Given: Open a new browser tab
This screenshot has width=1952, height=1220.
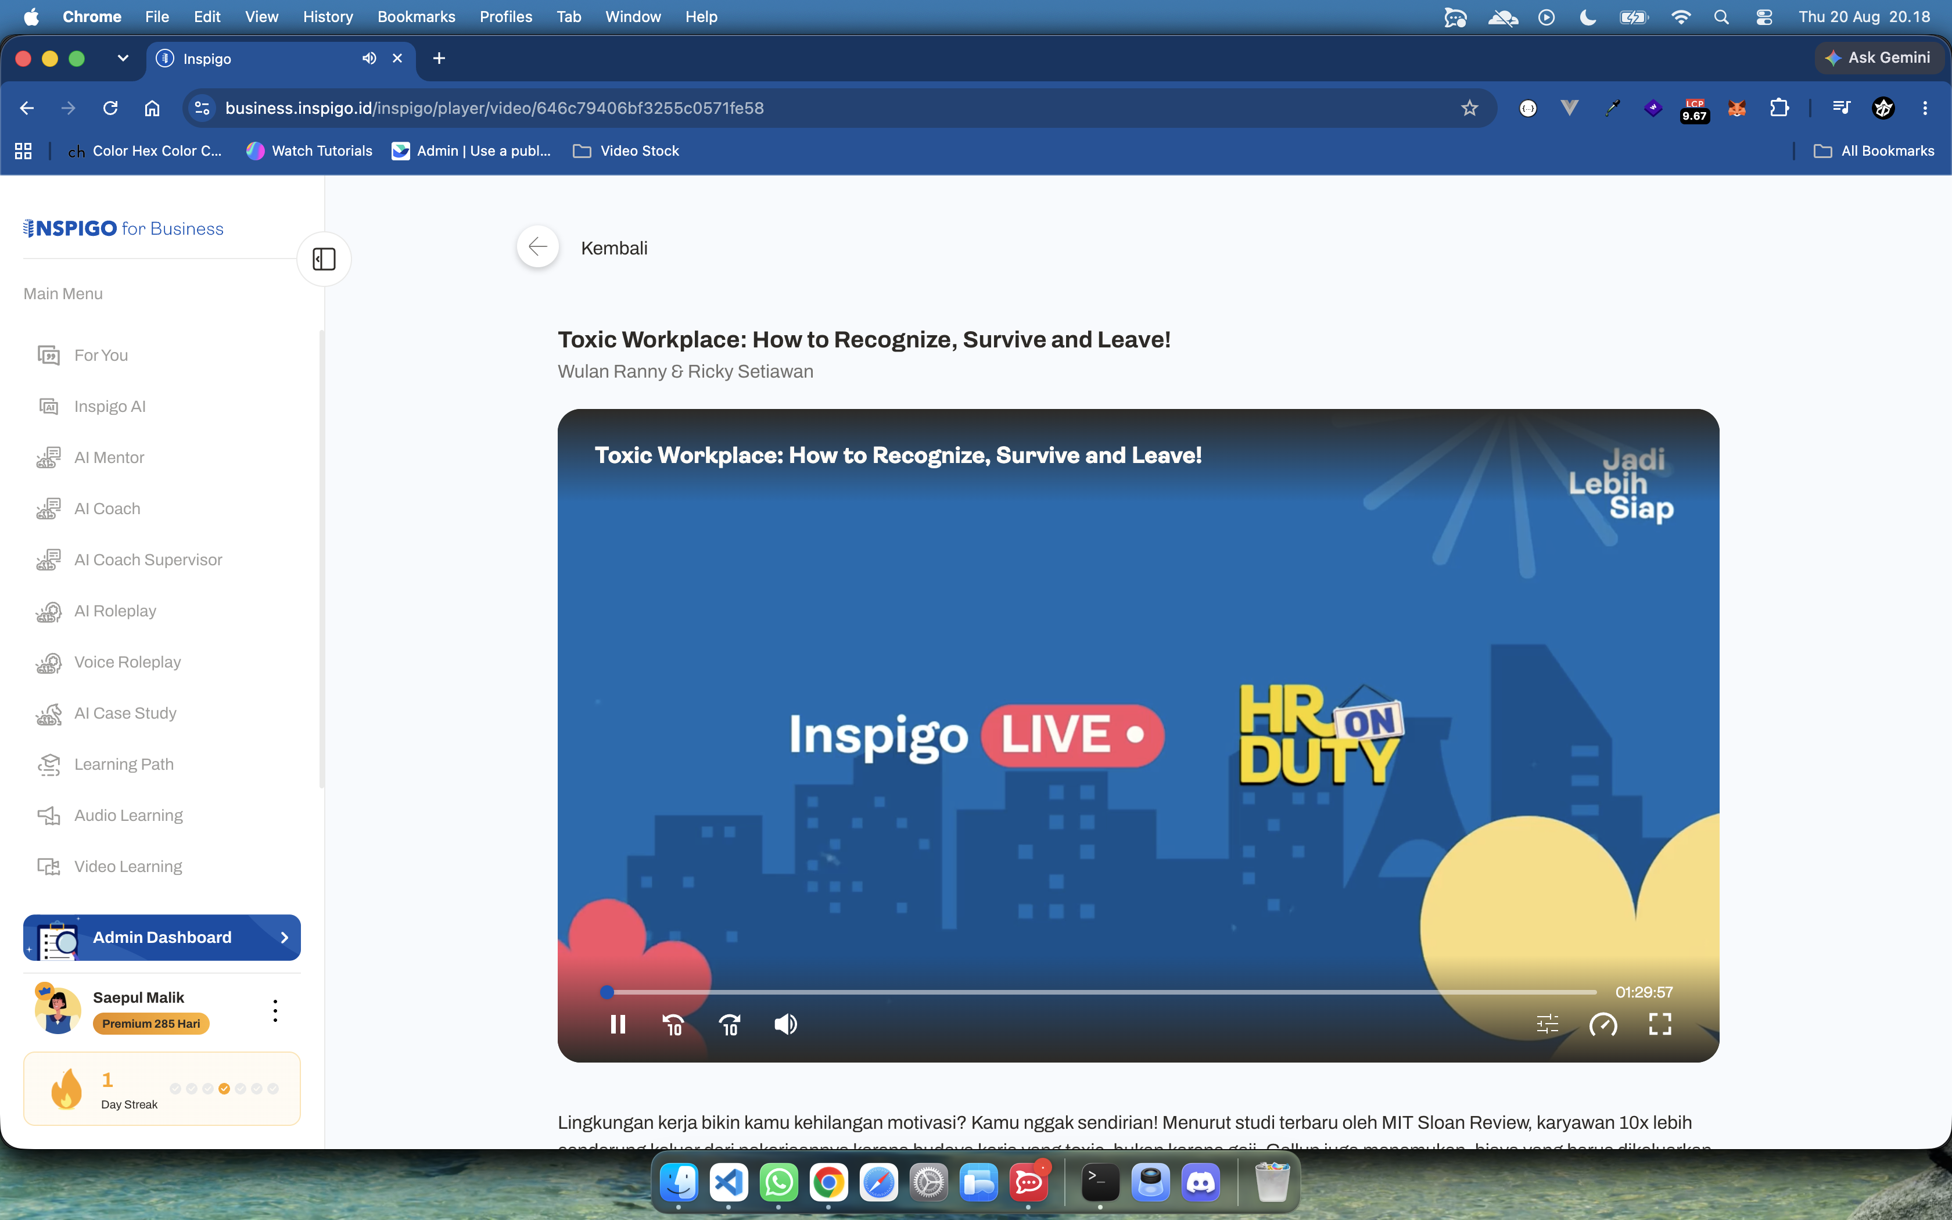Looking at the screenshot, I should tap(439, 58).
